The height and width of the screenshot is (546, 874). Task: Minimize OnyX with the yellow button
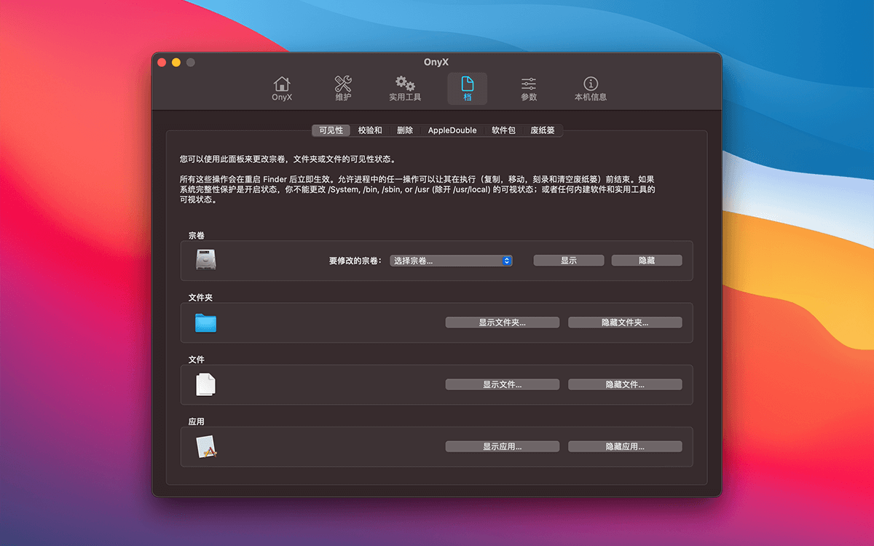coord(176,63)
